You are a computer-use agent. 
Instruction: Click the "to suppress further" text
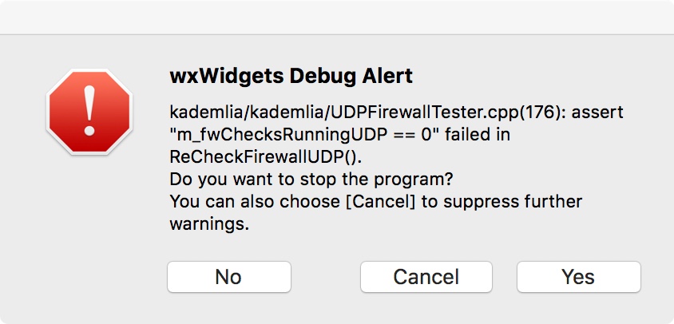(x=502, y=201)
